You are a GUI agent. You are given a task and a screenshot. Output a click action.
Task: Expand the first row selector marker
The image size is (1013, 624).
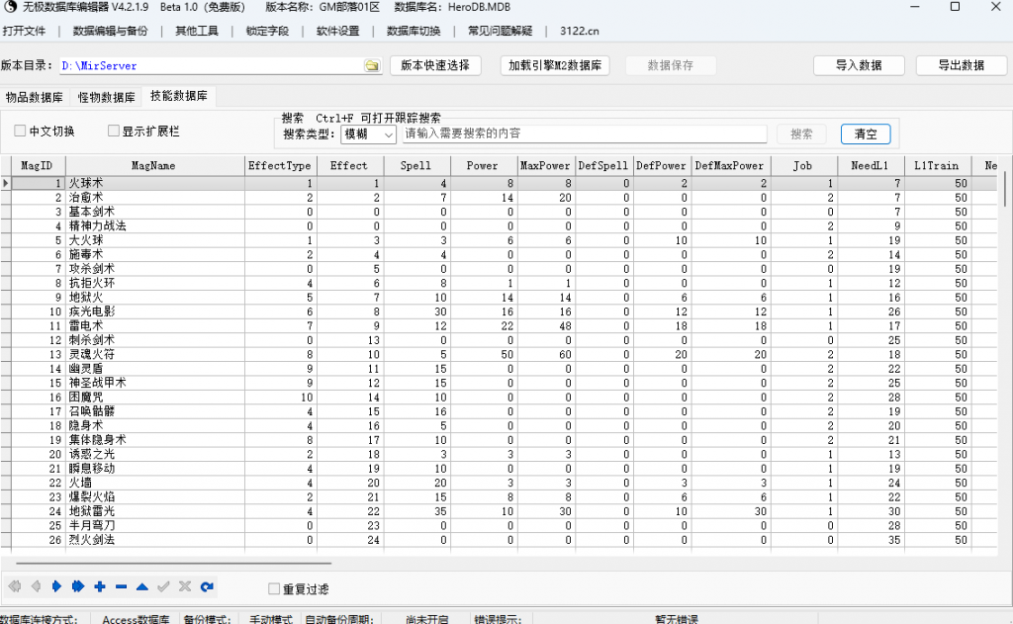pos(6,183)
